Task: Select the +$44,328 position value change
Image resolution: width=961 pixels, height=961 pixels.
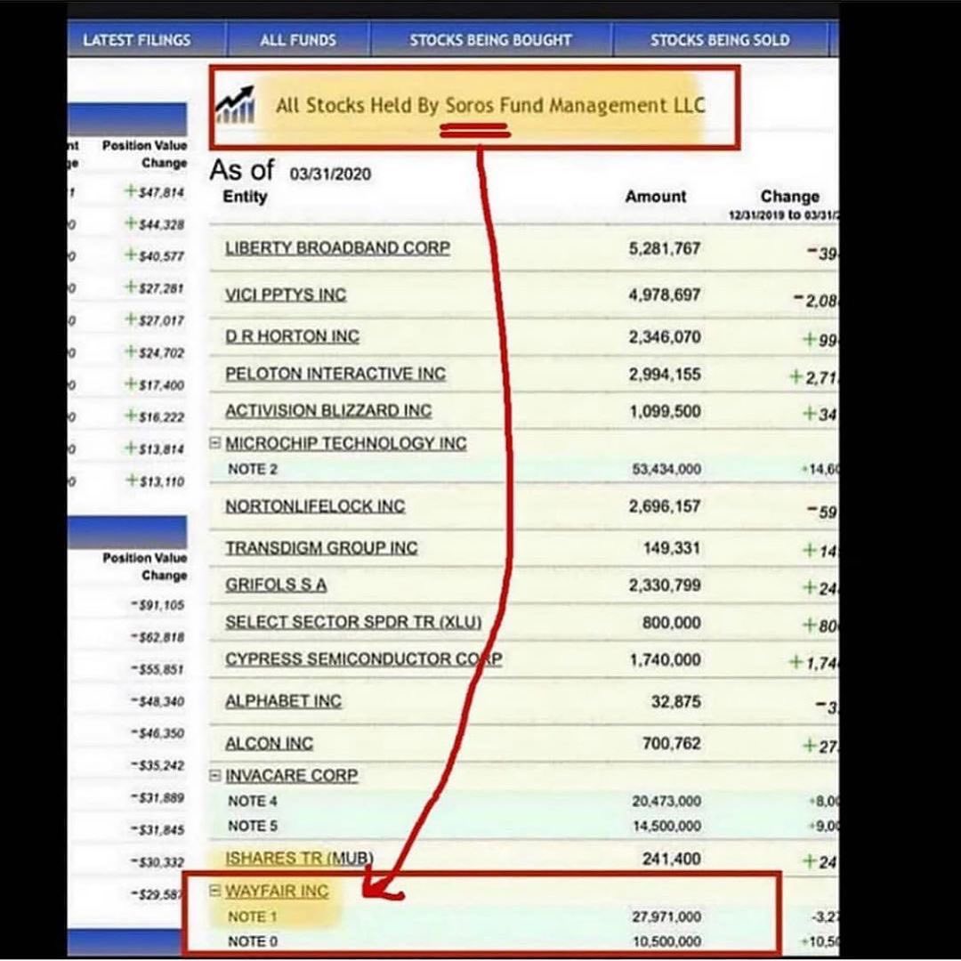Action: pos(155,224)
